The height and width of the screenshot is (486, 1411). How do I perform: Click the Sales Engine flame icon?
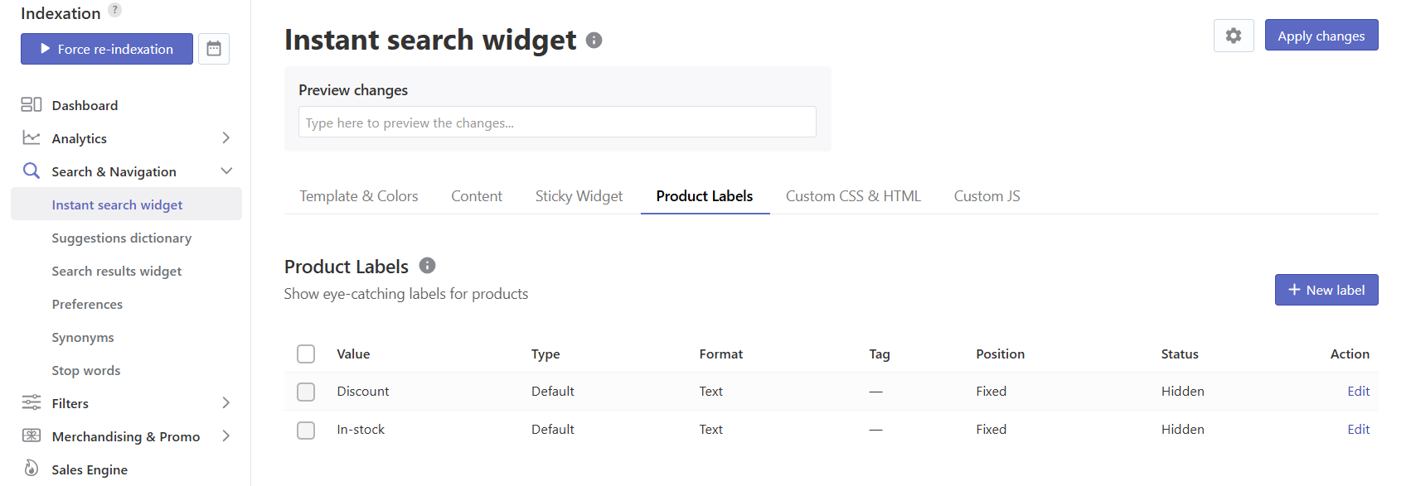(x=32, y=468)
